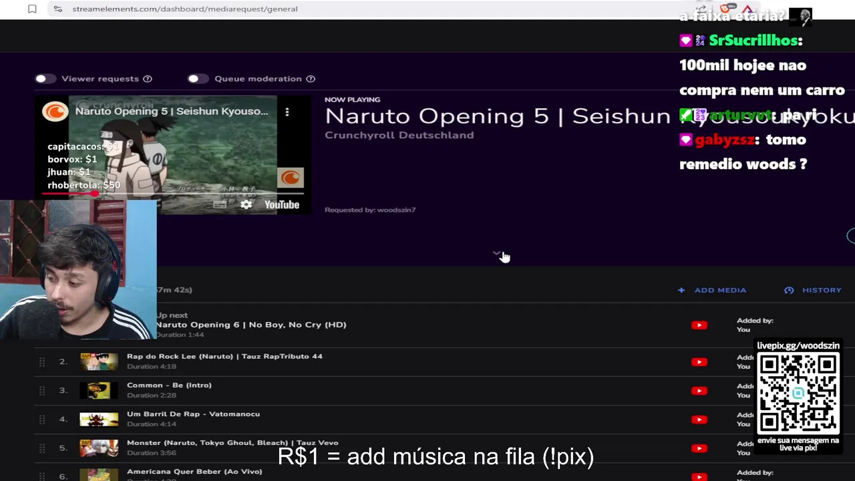Click 'Duration 2:28' under Common - Be
Image resolution: width=855 pixels, height=481 pixels.
tap(152, 395)
